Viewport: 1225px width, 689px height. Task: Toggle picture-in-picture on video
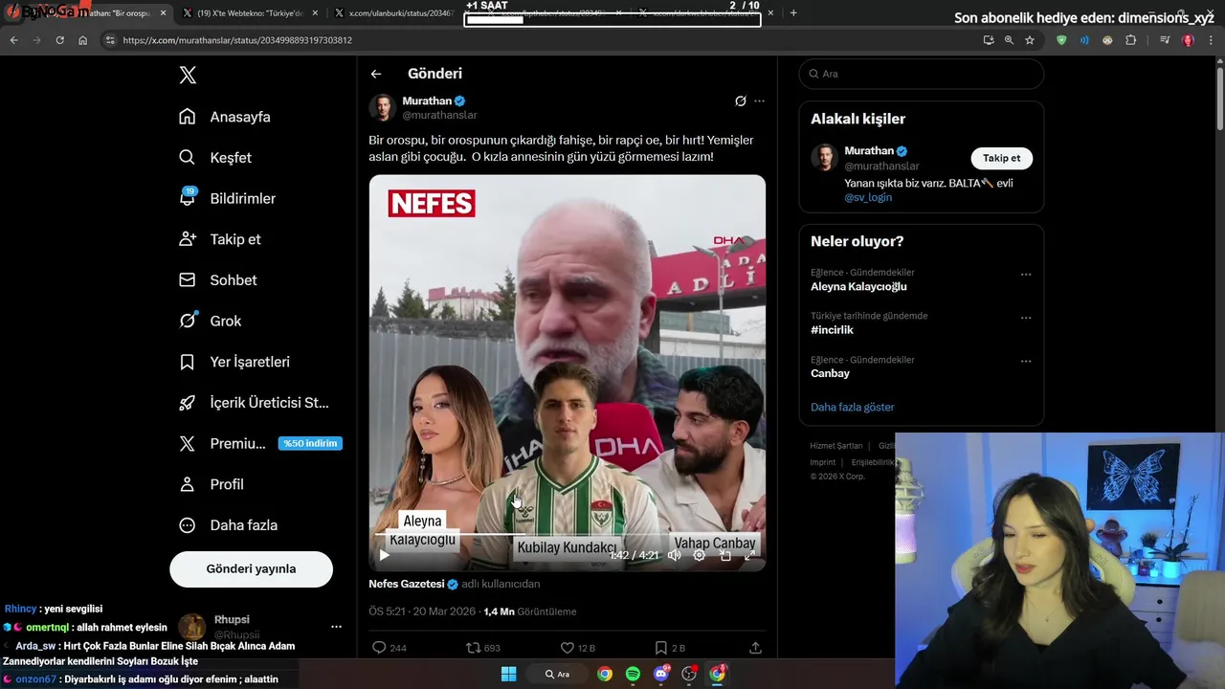tap(725, 555)
